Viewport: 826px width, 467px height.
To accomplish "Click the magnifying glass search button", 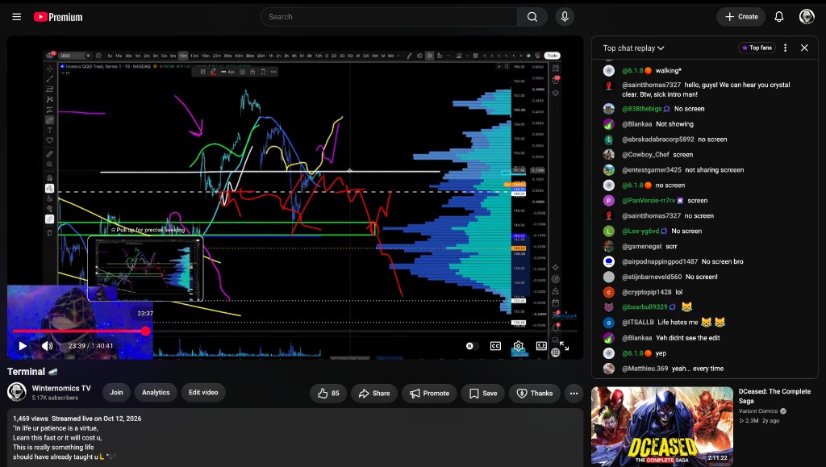I will (x=532, y=17).
